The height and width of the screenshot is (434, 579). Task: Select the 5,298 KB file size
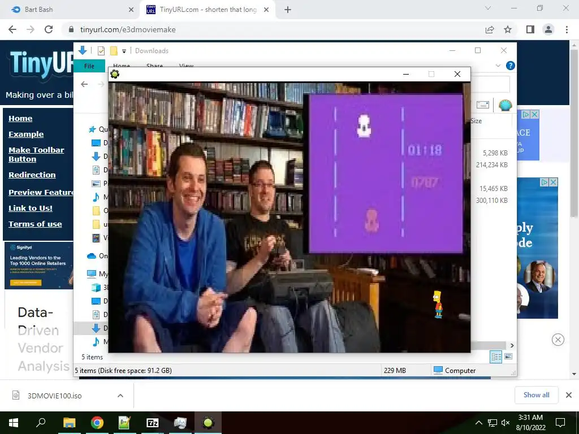495,153
